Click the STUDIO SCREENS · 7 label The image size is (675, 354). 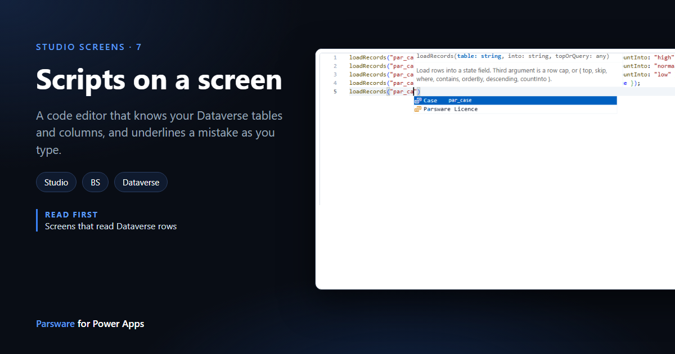click(x=89, y=47)
